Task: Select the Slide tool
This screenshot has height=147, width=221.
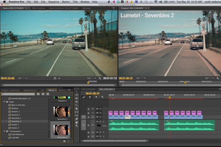Action: pos(76,115)
